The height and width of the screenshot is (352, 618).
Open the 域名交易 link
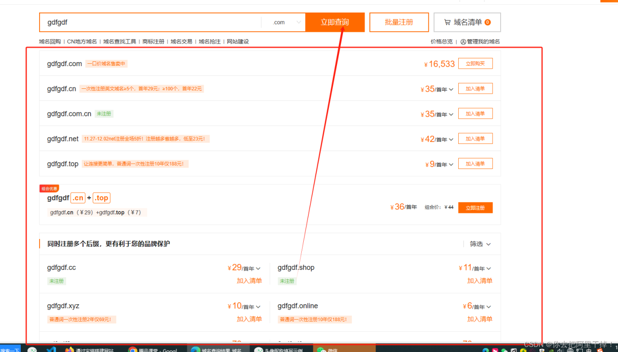(x=182, y=42)
